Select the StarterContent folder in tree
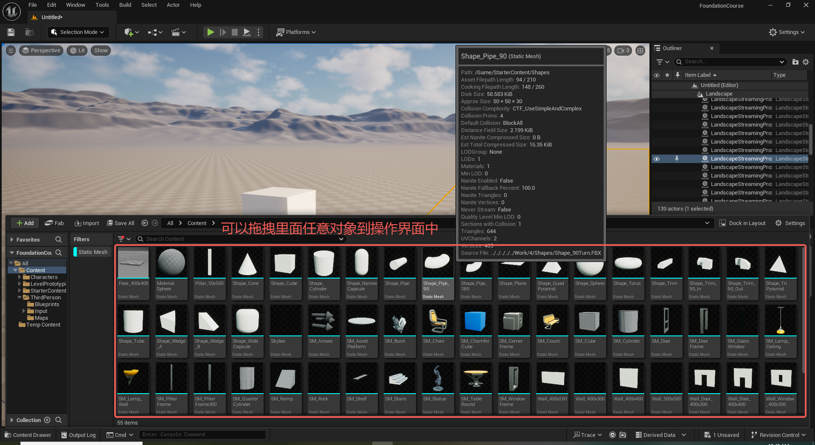Image resolution: width=815 pixels, height=445 pixels. (x=48, y=291)
